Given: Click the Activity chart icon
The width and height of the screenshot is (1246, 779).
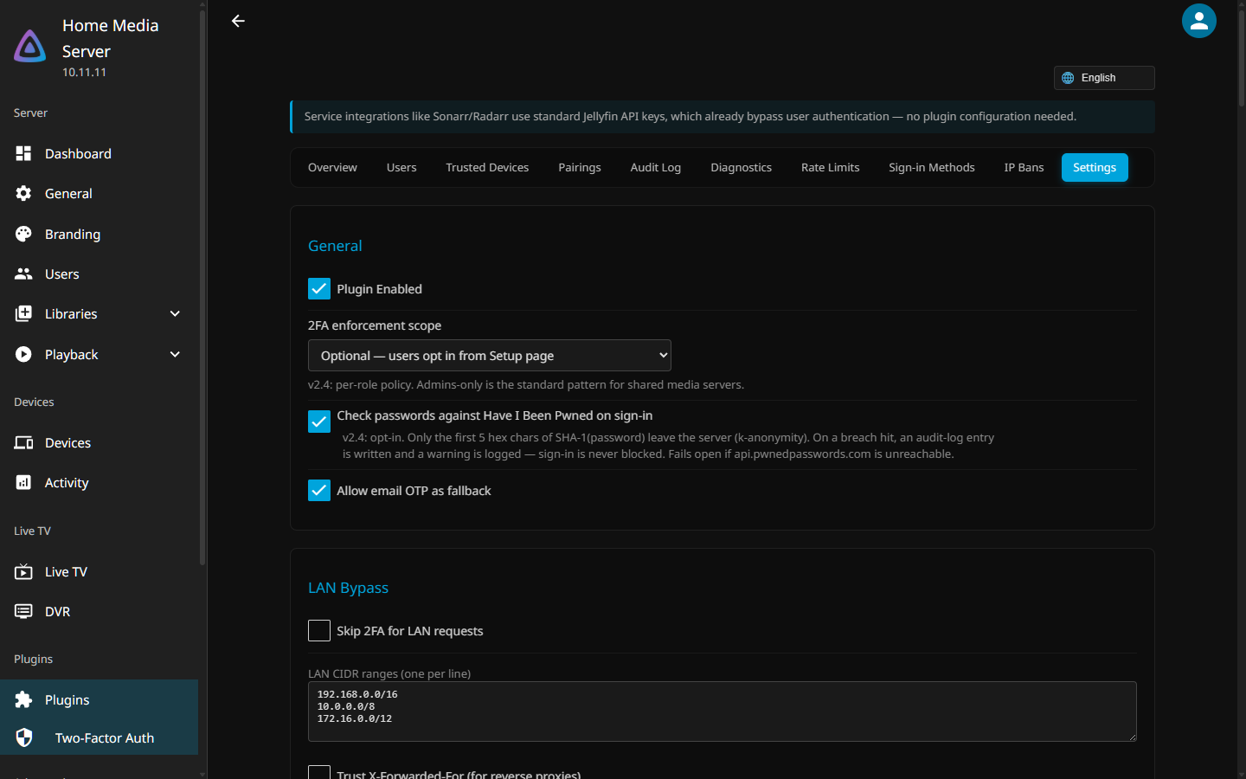Looking at the screenshot, I should click(23, 482).
